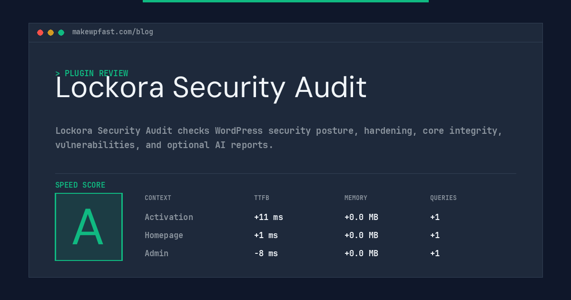Click the plugin description paragraph
571x300 pixels.
[x=279, y=138]
